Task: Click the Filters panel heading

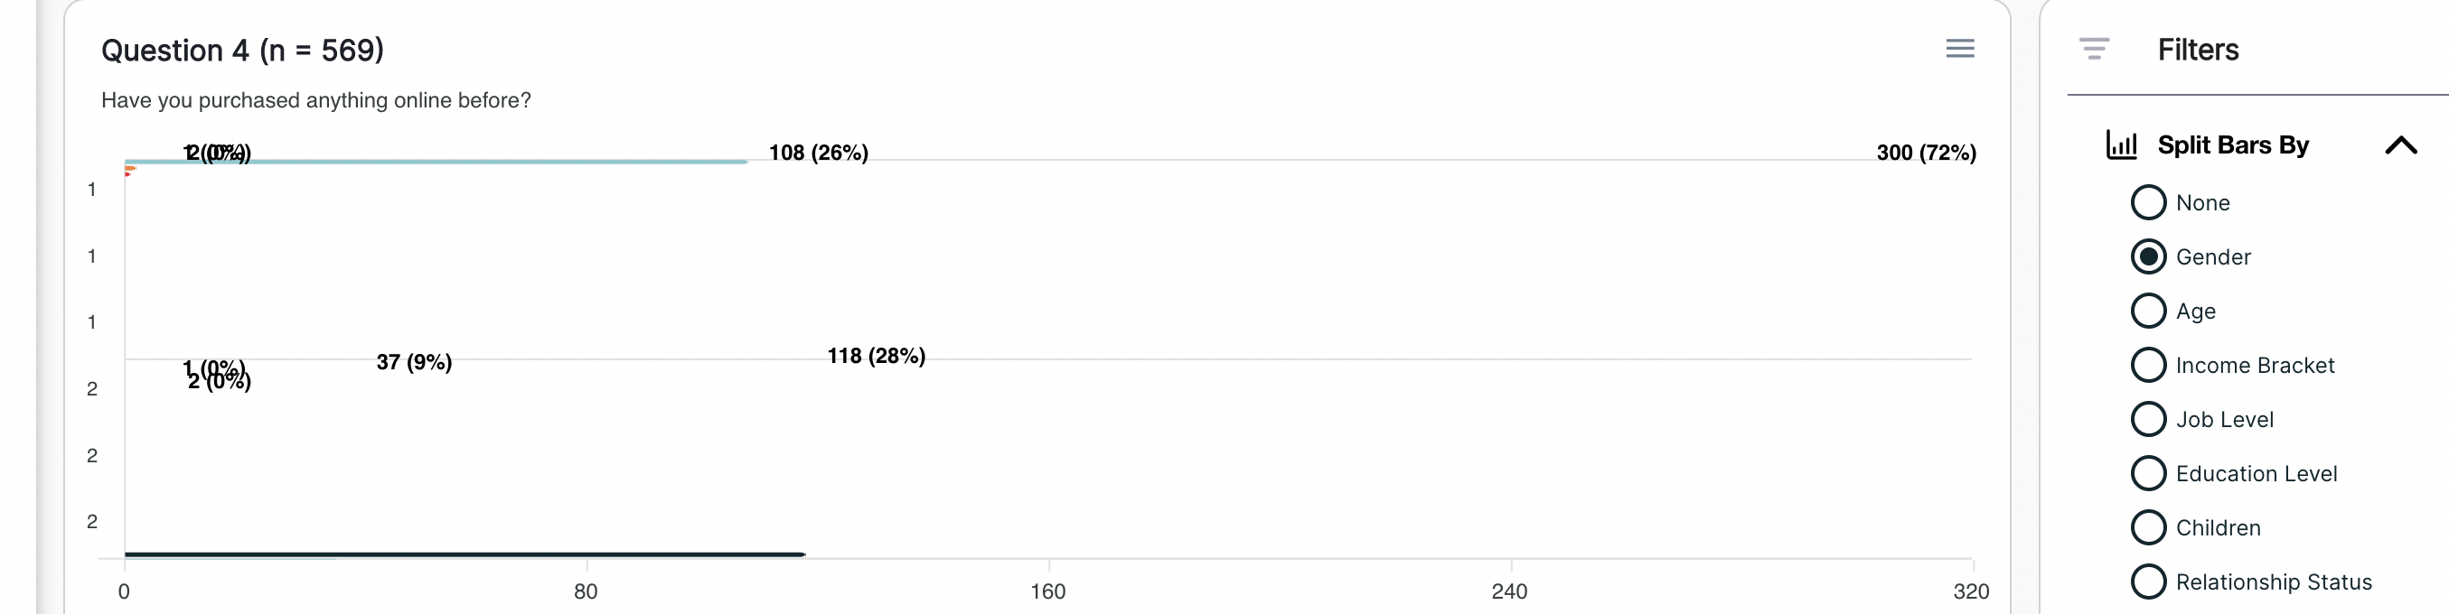Action: pos(2198,50)
